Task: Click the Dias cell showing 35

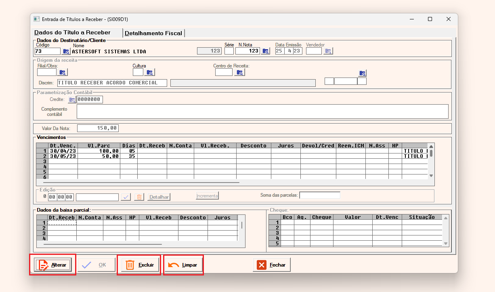Action: (x=129, y=156)
